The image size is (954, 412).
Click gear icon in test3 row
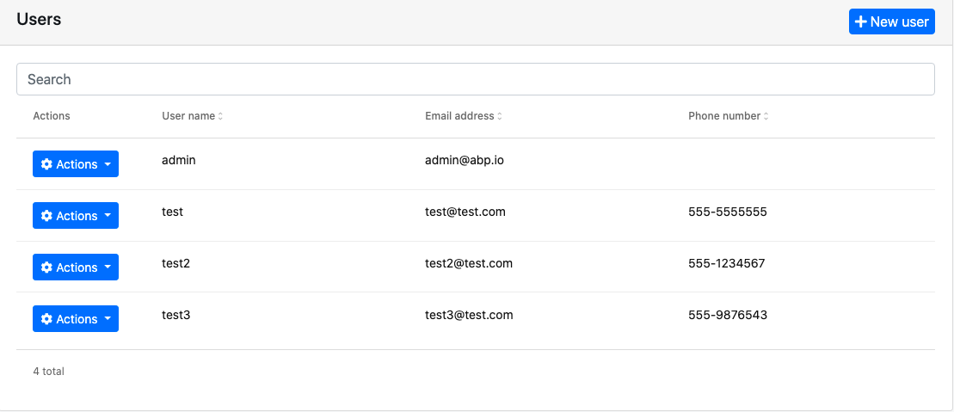47,319
